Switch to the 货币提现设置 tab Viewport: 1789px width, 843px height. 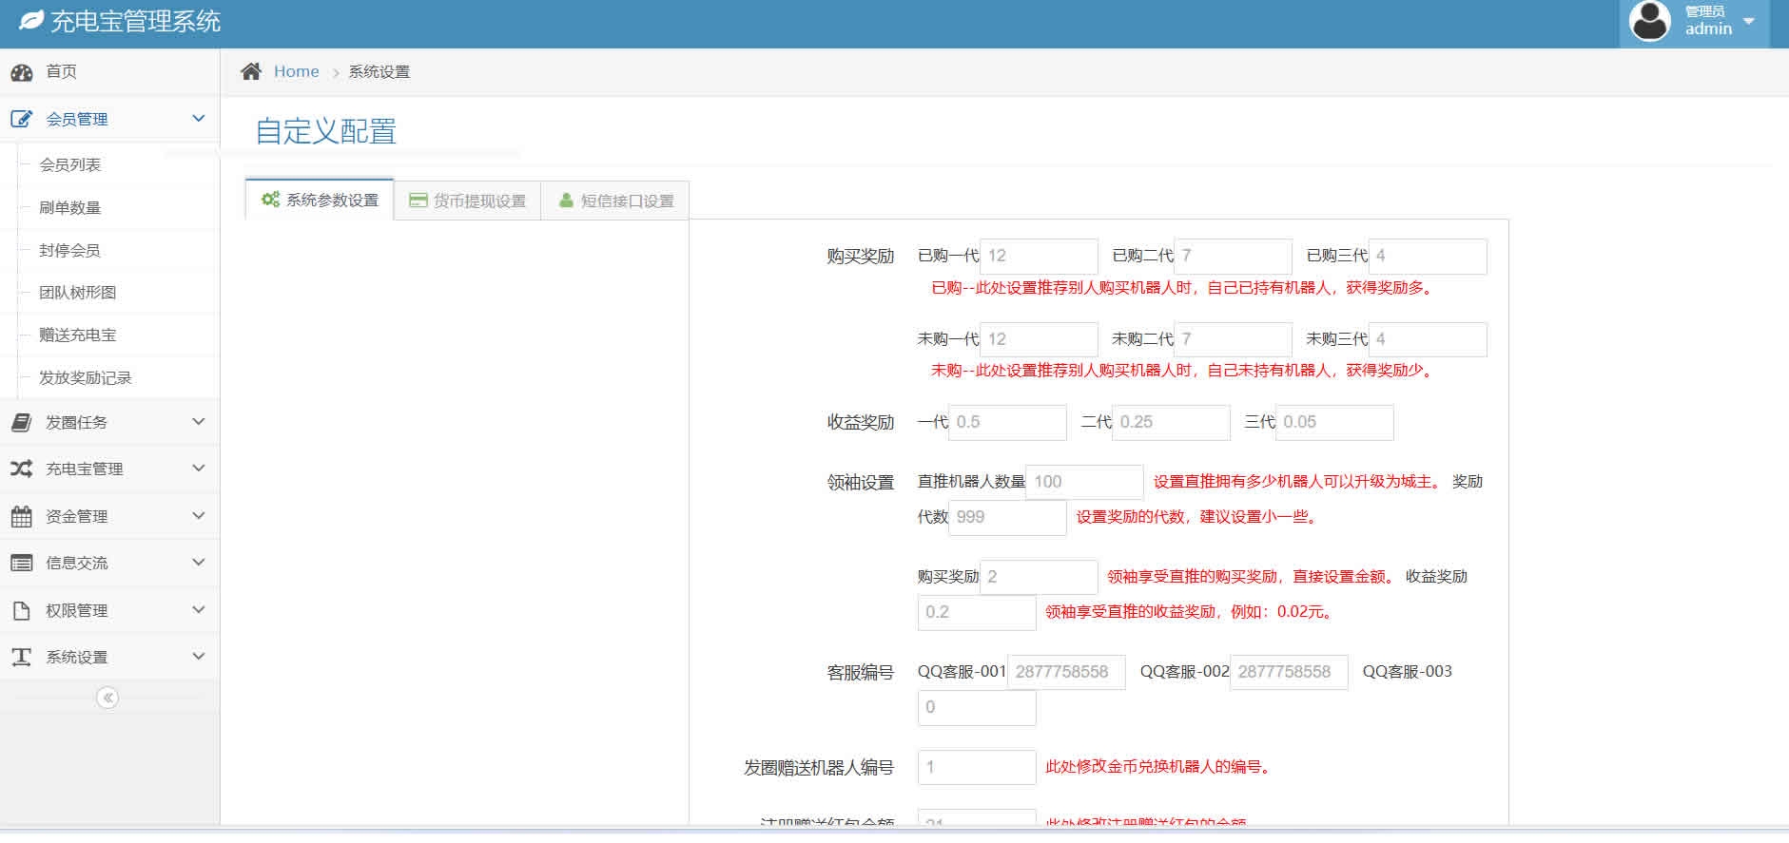[467, 201]
